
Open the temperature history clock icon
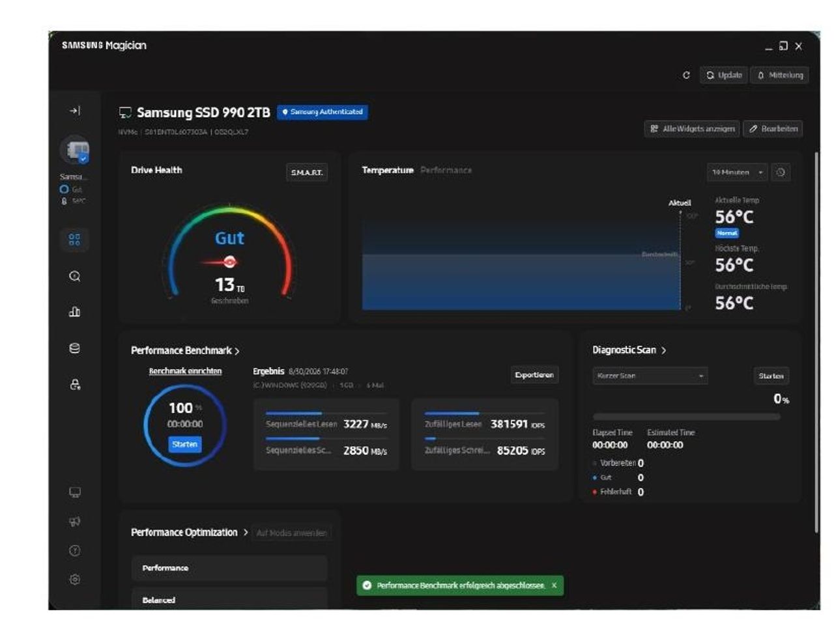pyautogui.click(x=781, y=173)
